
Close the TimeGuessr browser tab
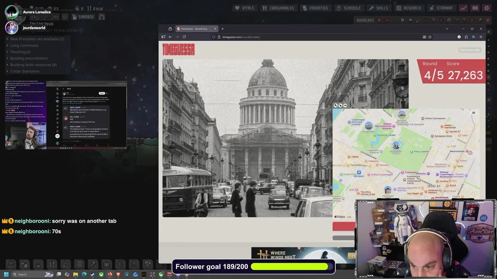214,29
